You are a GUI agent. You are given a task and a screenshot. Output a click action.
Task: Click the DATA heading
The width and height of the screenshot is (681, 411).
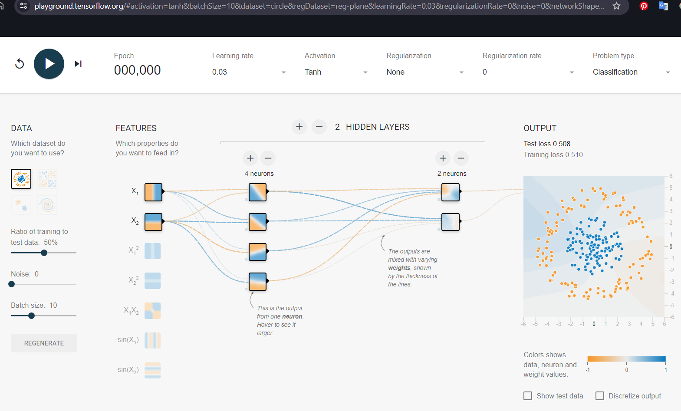click(x=21, y=128)
